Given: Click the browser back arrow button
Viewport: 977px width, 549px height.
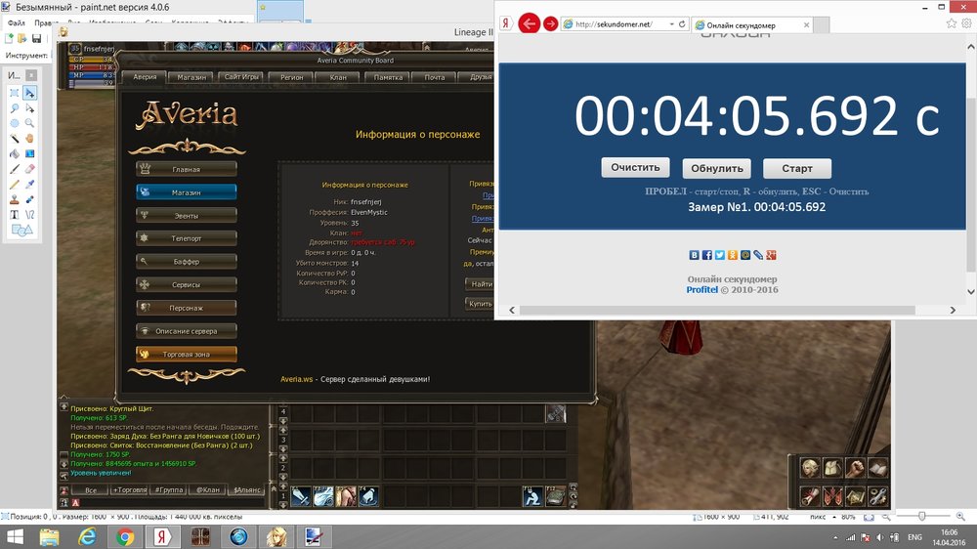Looking at the screenshot, I should pos(530,23).
